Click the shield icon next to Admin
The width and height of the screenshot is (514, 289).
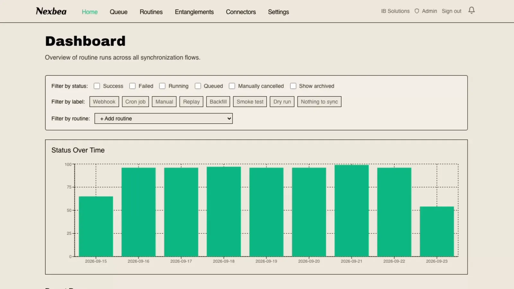tap(417, 11)
